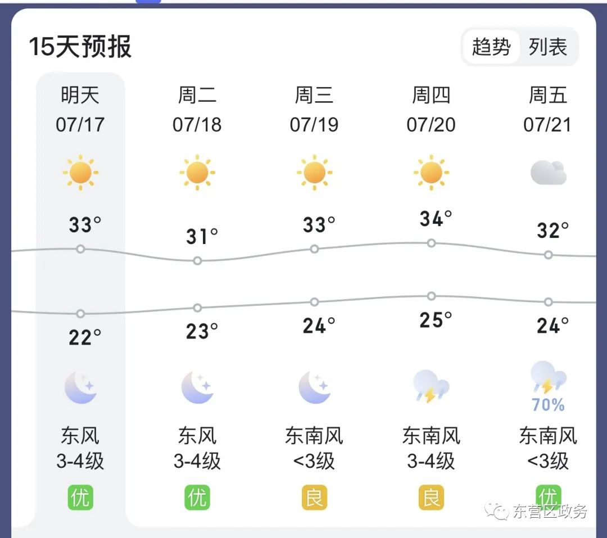Click the 34° high point on 周四
The width and height of the screenshot is (607, 538).
coord(431,243)
